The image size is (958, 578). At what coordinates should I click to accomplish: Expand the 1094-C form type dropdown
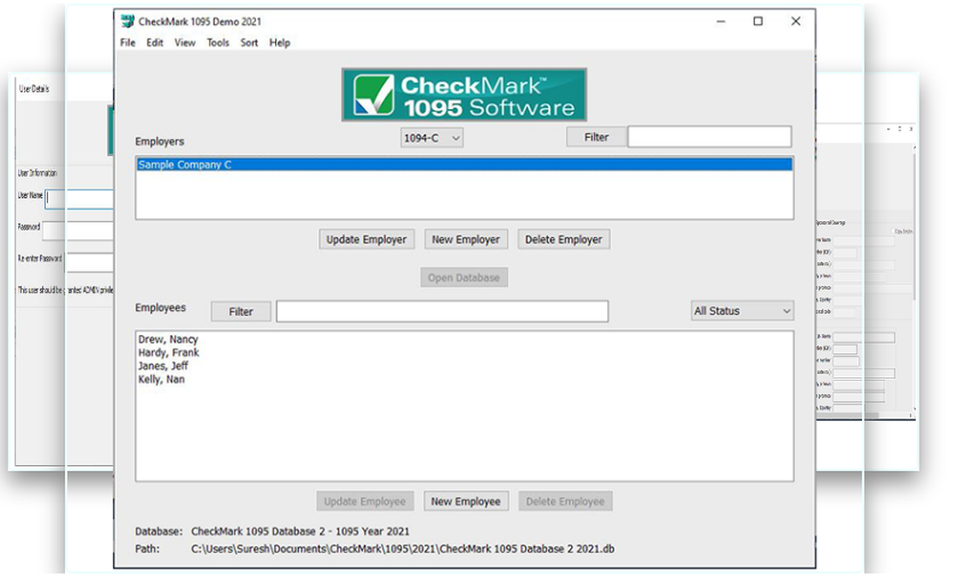(x=431, y=138)
